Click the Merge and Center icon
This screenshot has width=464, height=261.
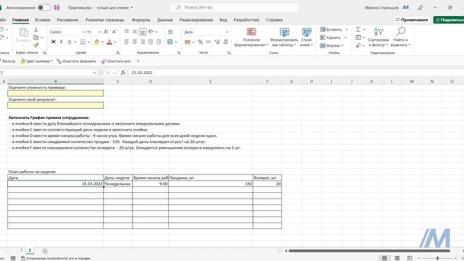(x=170, y=42)
